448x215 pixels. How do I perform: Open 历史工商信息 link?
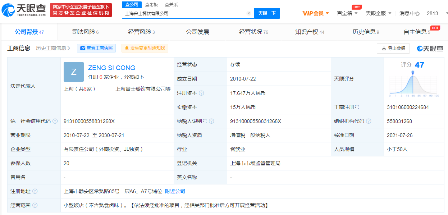[53, 48]
